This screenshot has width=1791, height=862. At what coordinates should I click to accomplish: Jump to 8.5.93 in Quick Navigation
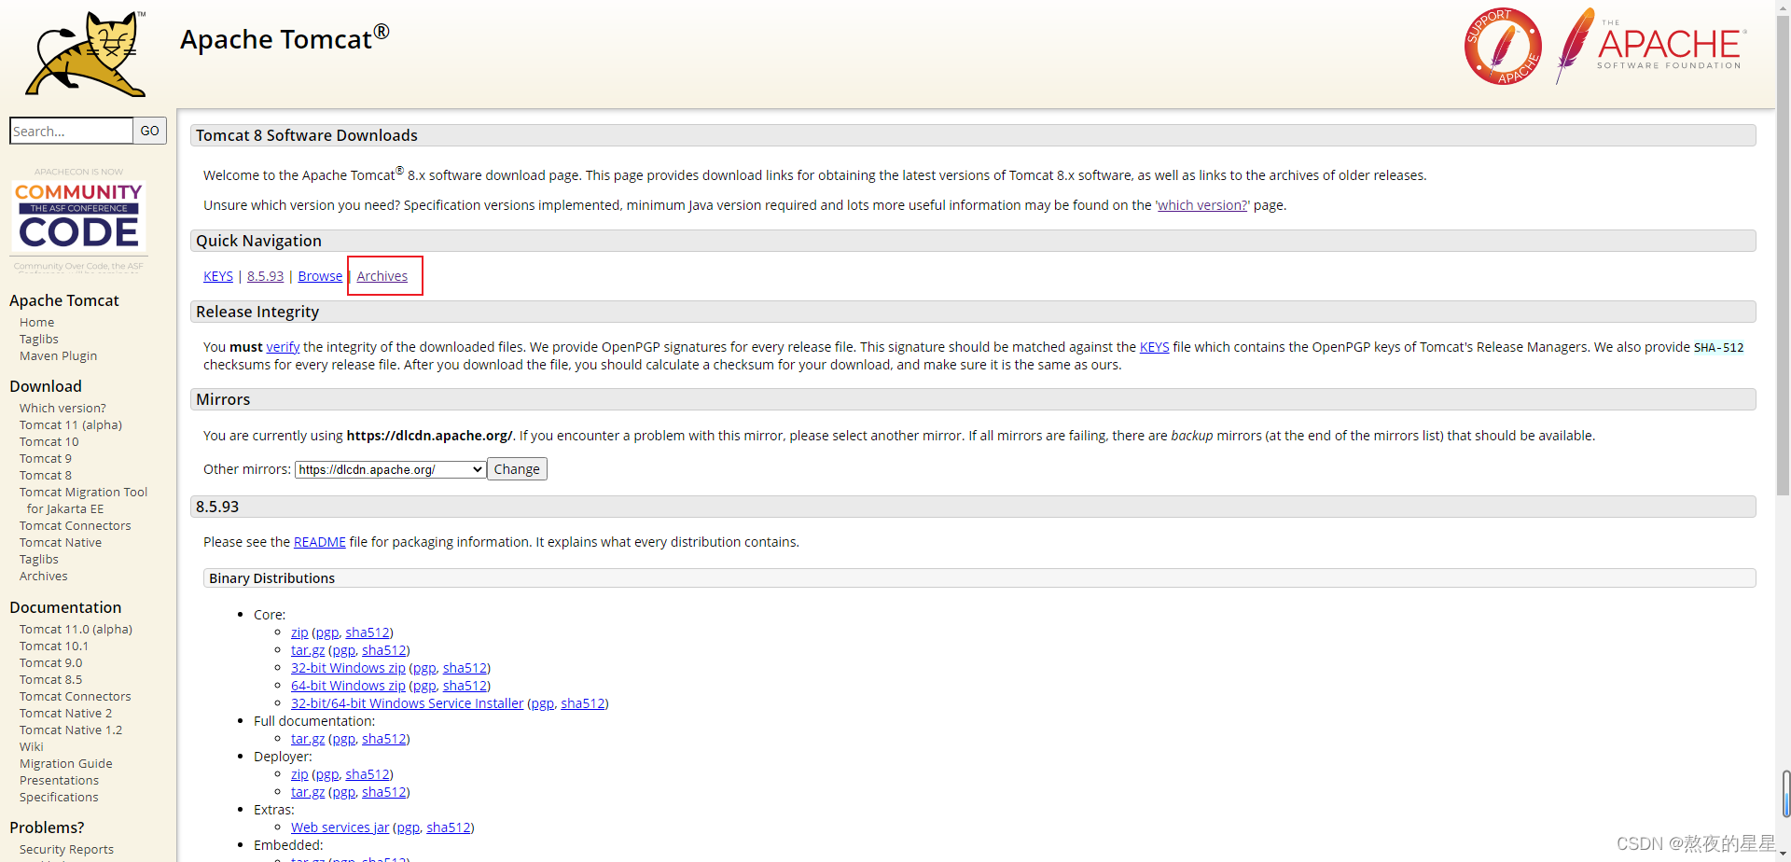266,276
